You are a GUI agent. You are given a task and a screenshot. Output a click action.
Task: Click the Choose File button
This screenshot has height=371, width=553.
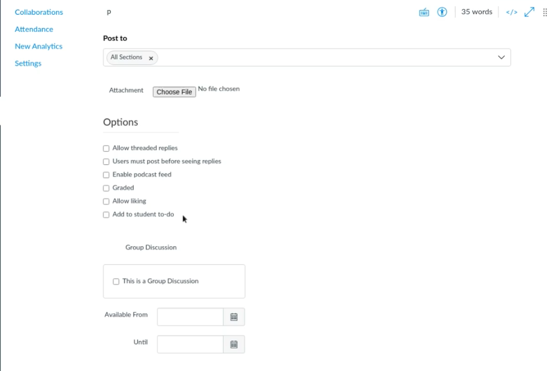coord(174,92)
